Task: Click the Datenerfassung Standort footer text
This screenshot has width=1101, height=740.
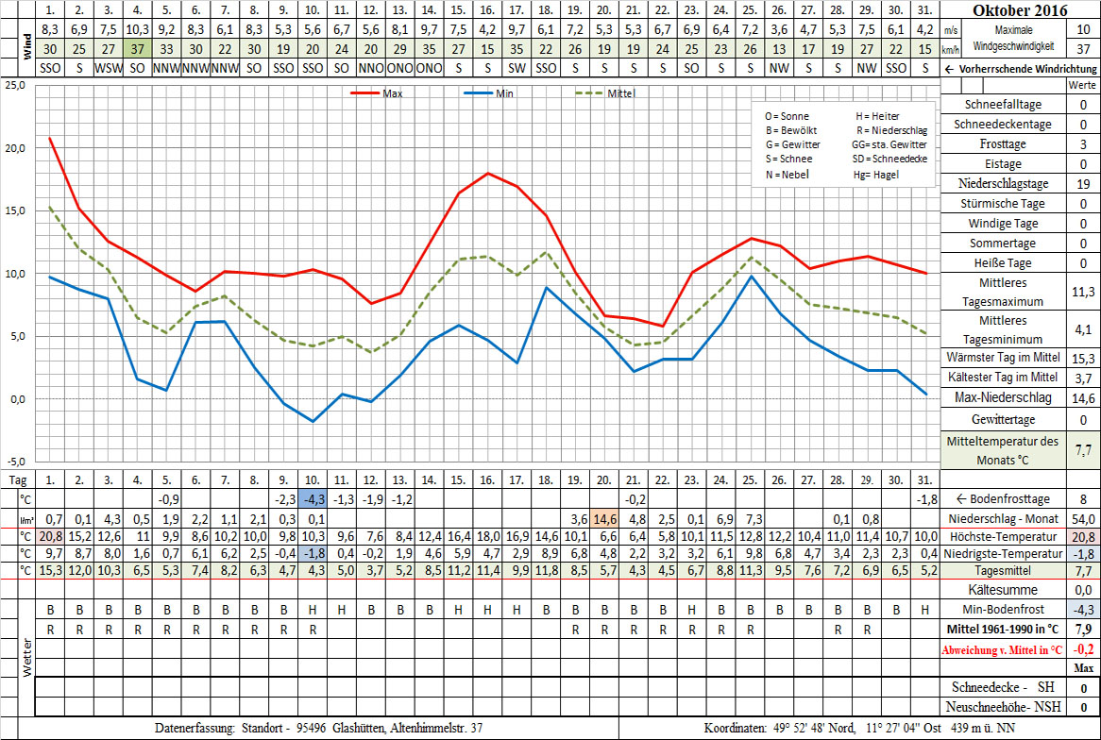Action: pyautogui.click(x=319, y=729)
